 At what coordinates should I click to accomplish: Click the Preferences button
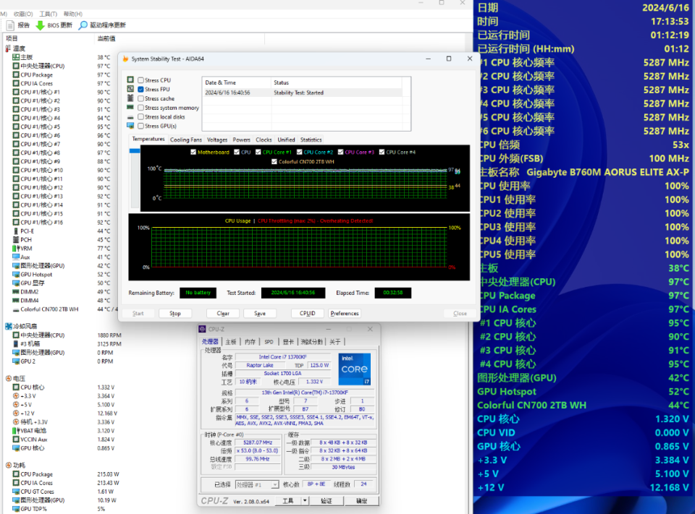click(x=345, y=314)
